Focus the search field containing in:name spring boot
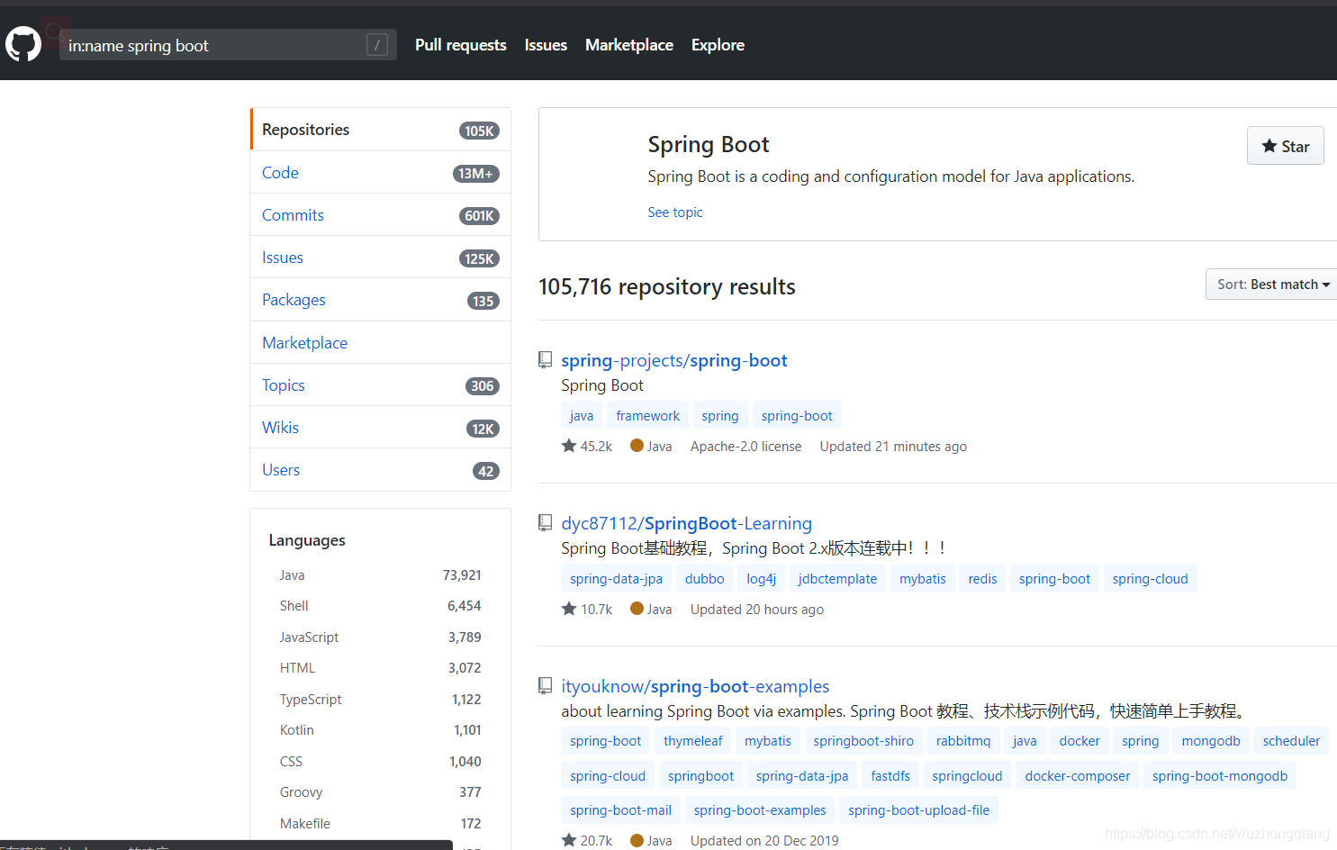1337x850 pixels. click(x=228, y=45)
